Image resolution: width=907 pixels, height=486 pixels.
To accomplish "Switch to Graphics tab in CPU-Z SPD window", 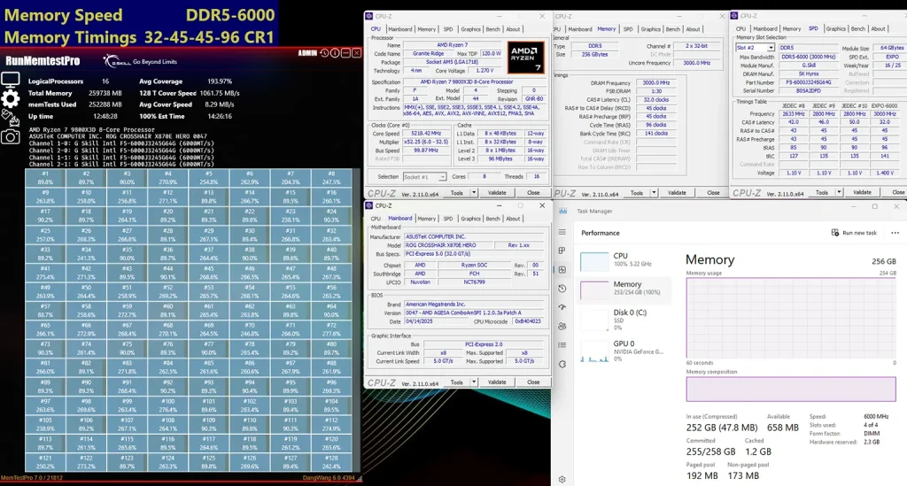I will [836, 29].
